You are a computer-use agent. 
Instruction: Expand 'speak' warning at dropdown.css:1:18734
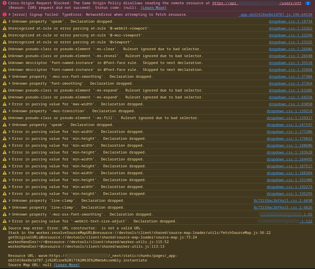click(x=10, y=21)
